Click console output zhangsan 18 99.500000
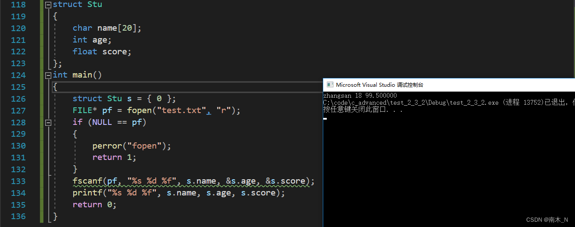The height and width of the screenshot is (227, 575). click(x=360, y=96)
